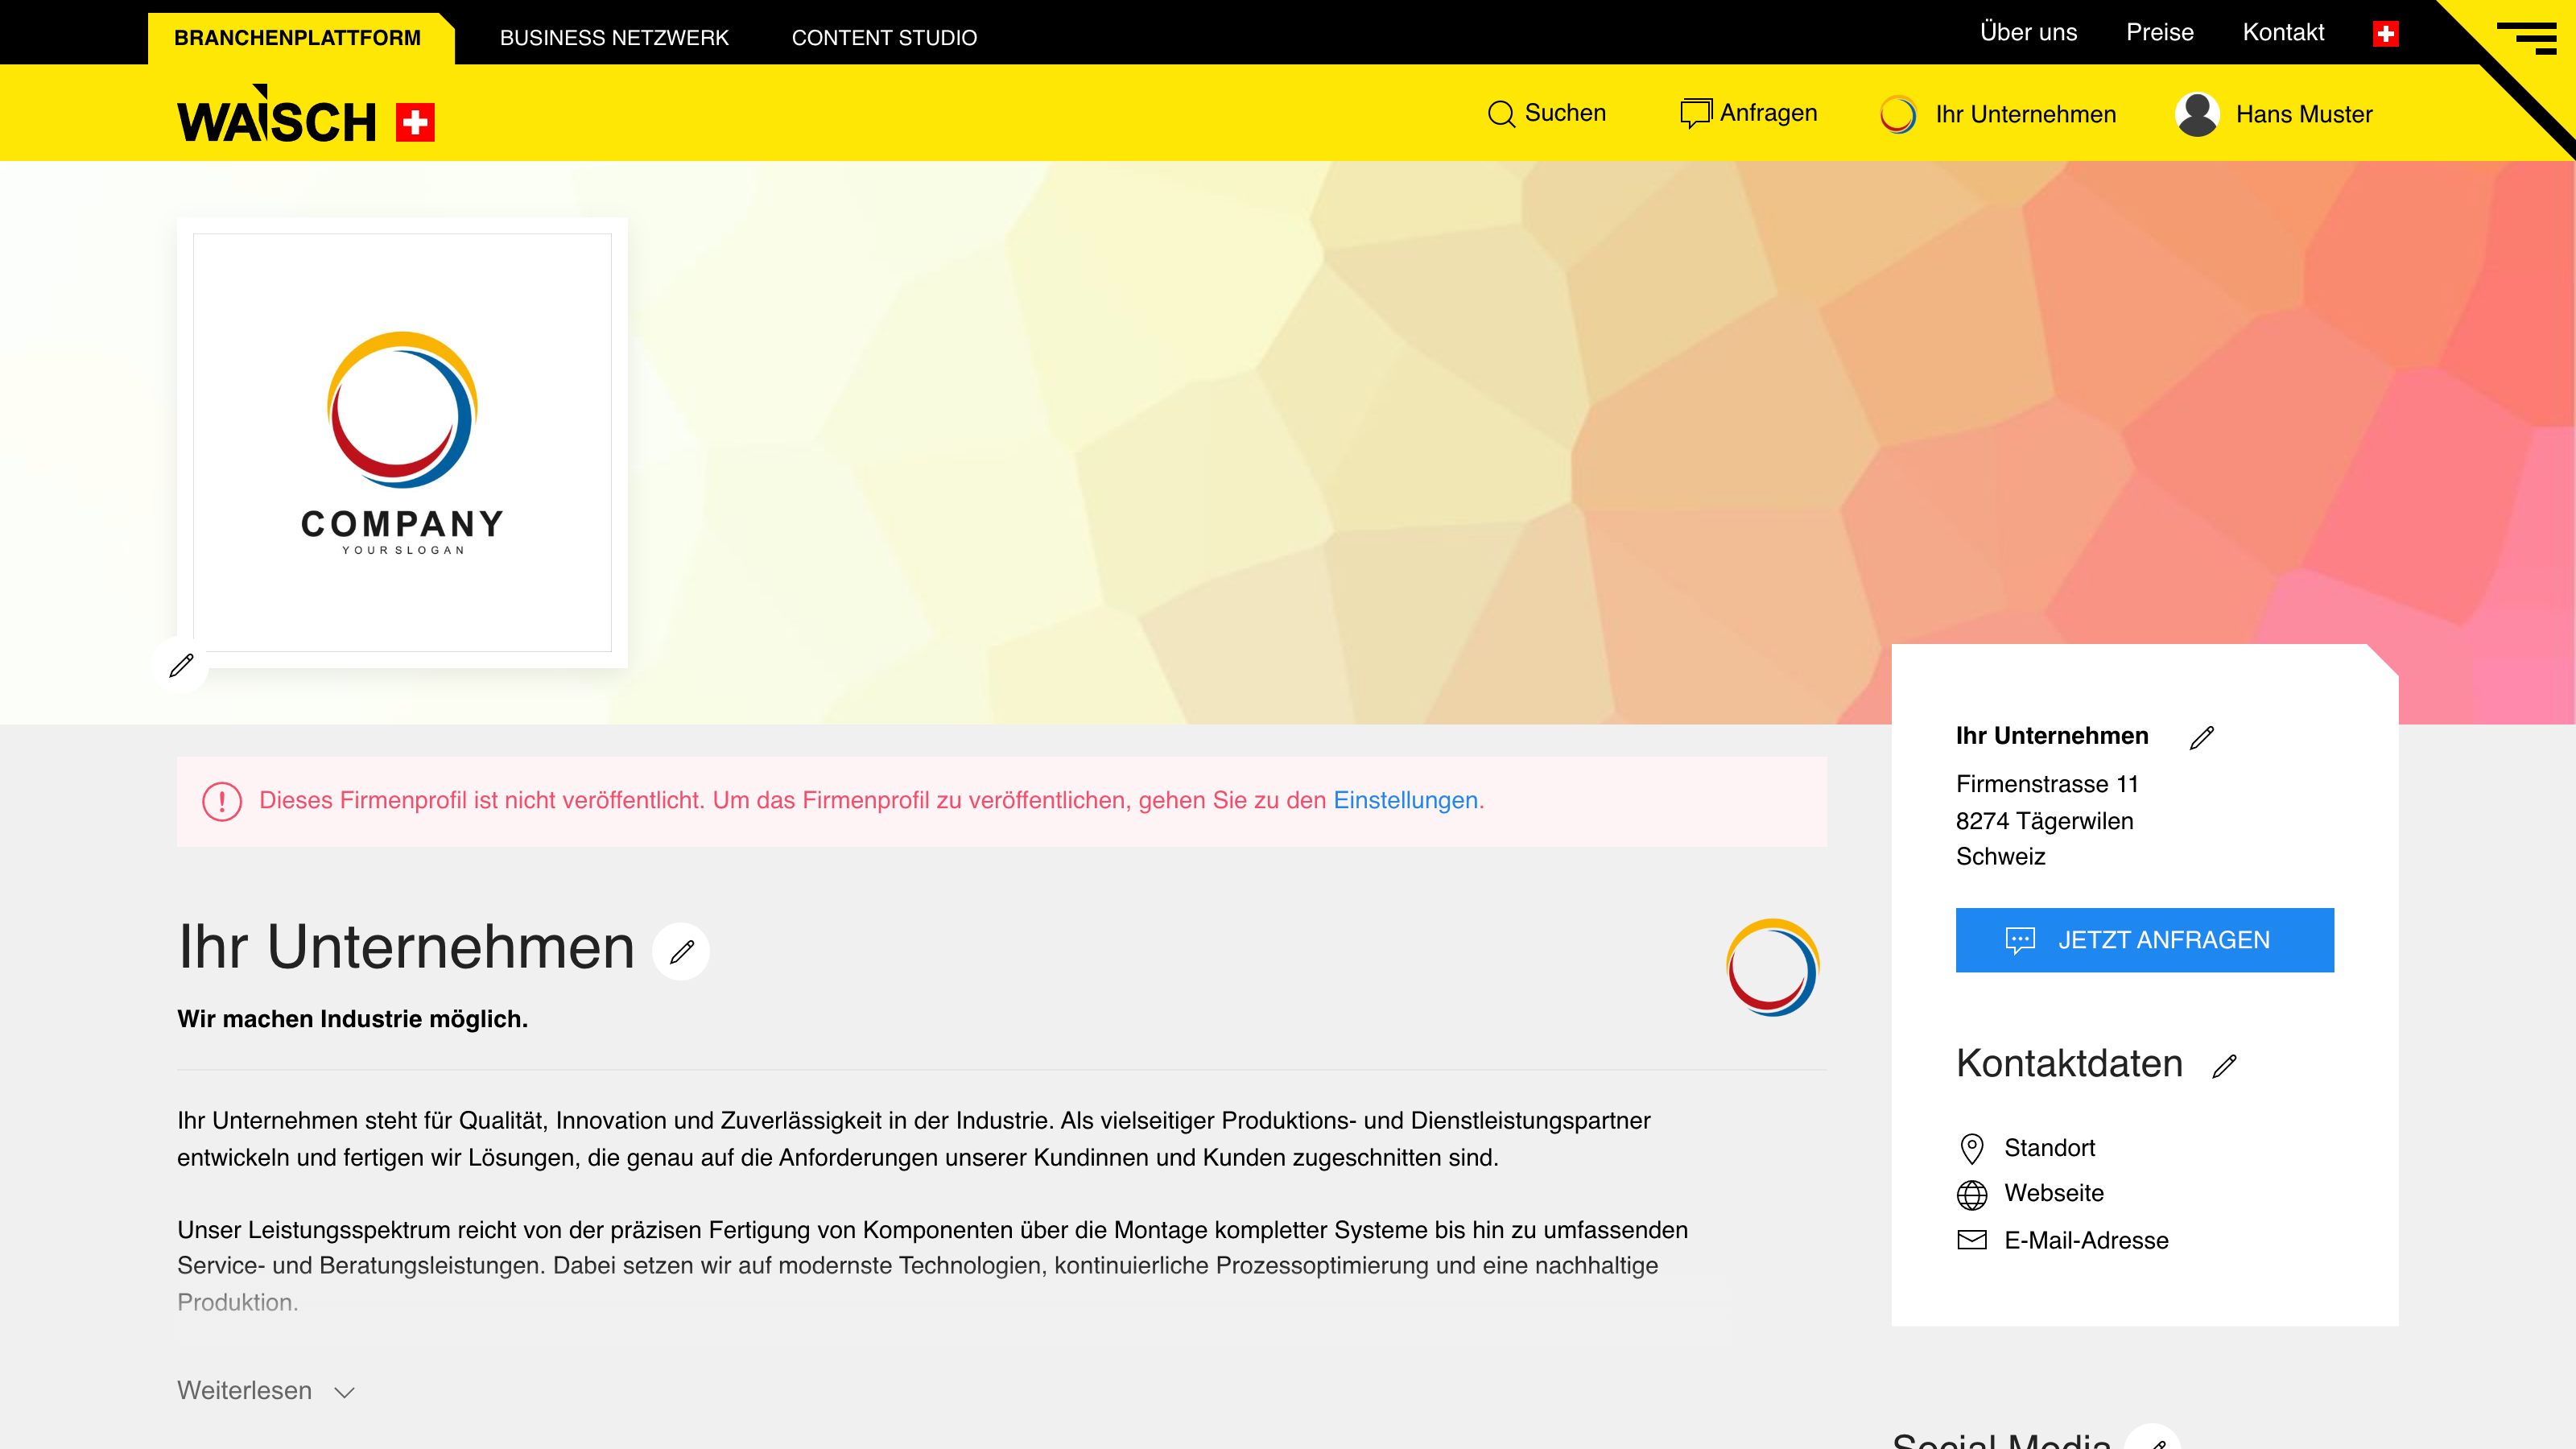
Task: Click the E-Mail envelope icon
Action: point(1972,1240)
